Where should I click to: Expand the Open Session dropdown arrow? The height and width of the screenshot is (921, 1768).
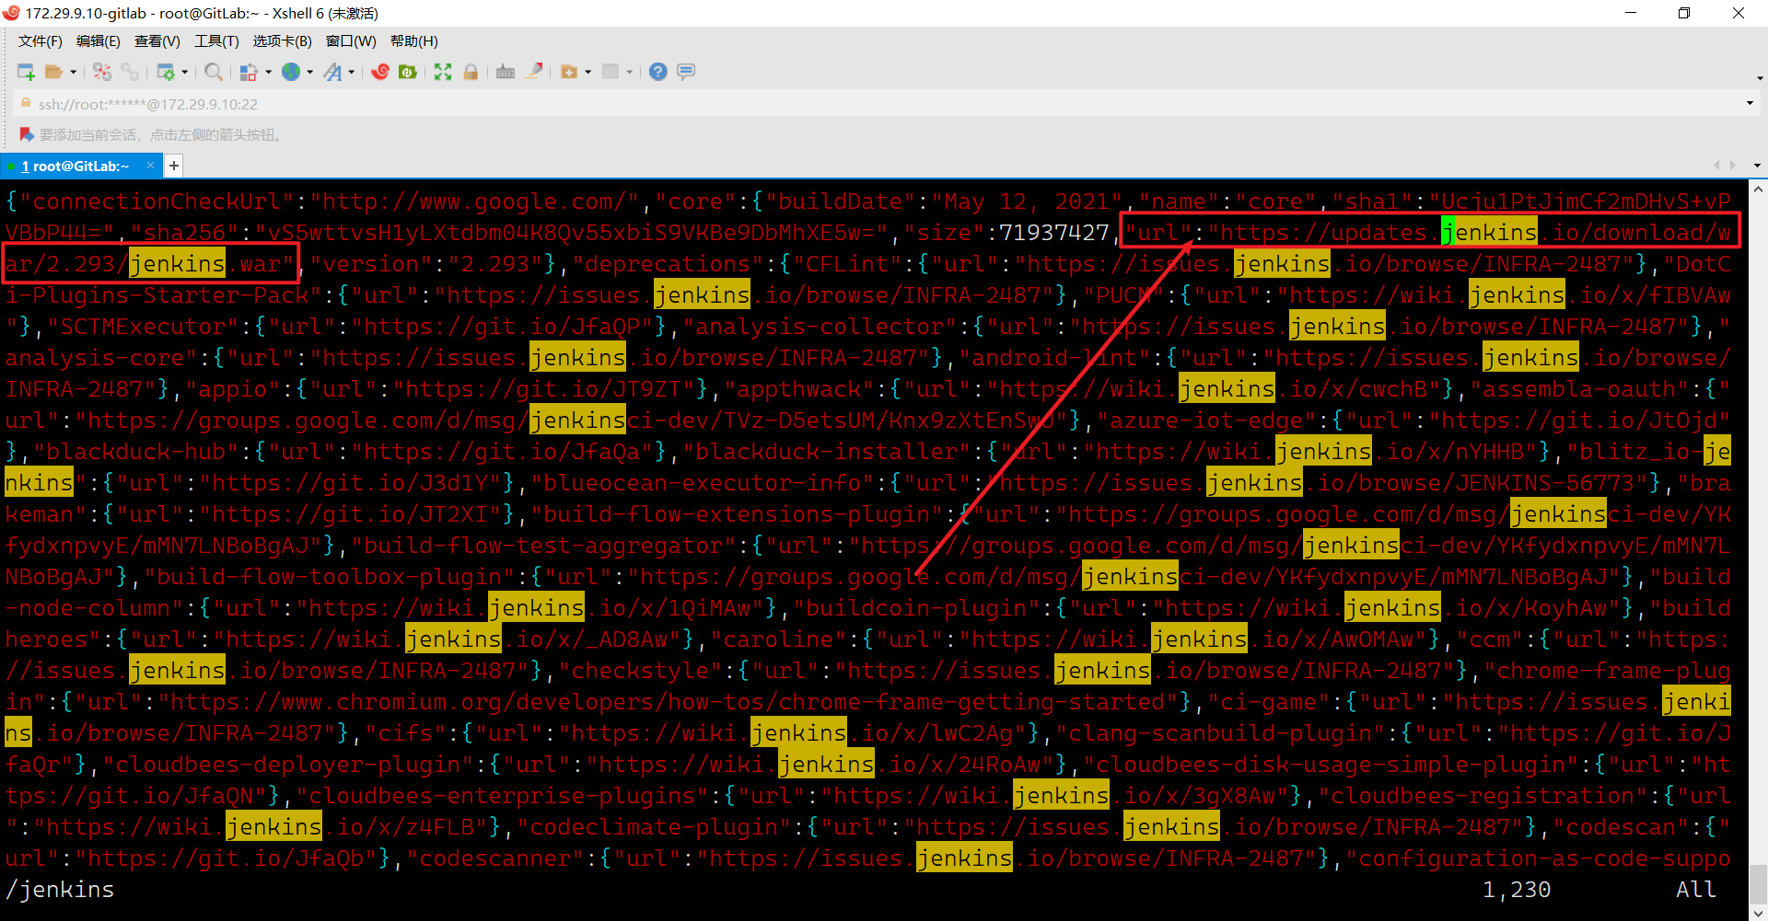pyautogui.click(x=73, y=72)
